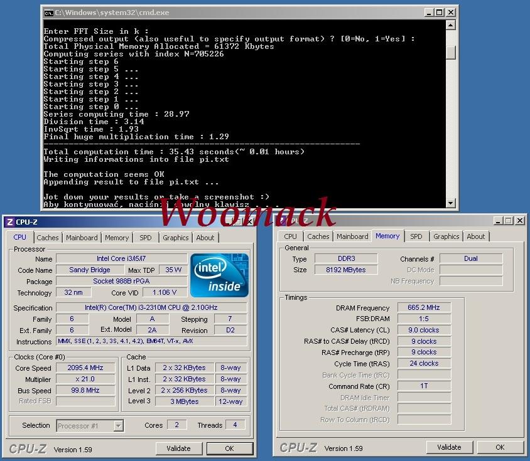This screenshot has width=530, height=461.
Task: Minimize the cmd.exe window
Action: click(x=429, y=13)
